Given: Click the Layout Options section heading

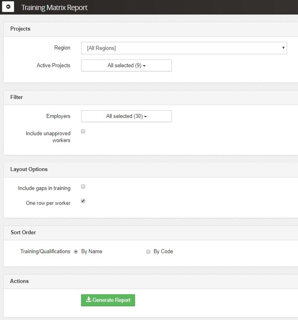Looking at the screenshot, I should (29, 169).
